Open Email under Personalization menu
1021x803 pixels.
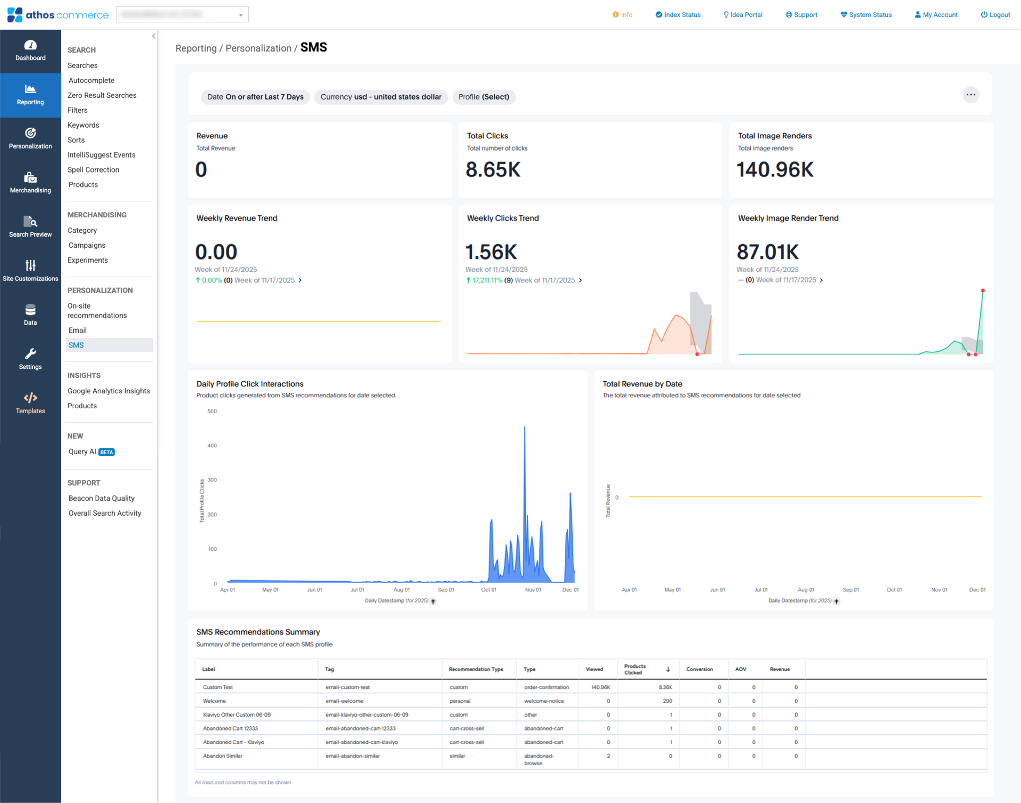[x=78, y=330]
